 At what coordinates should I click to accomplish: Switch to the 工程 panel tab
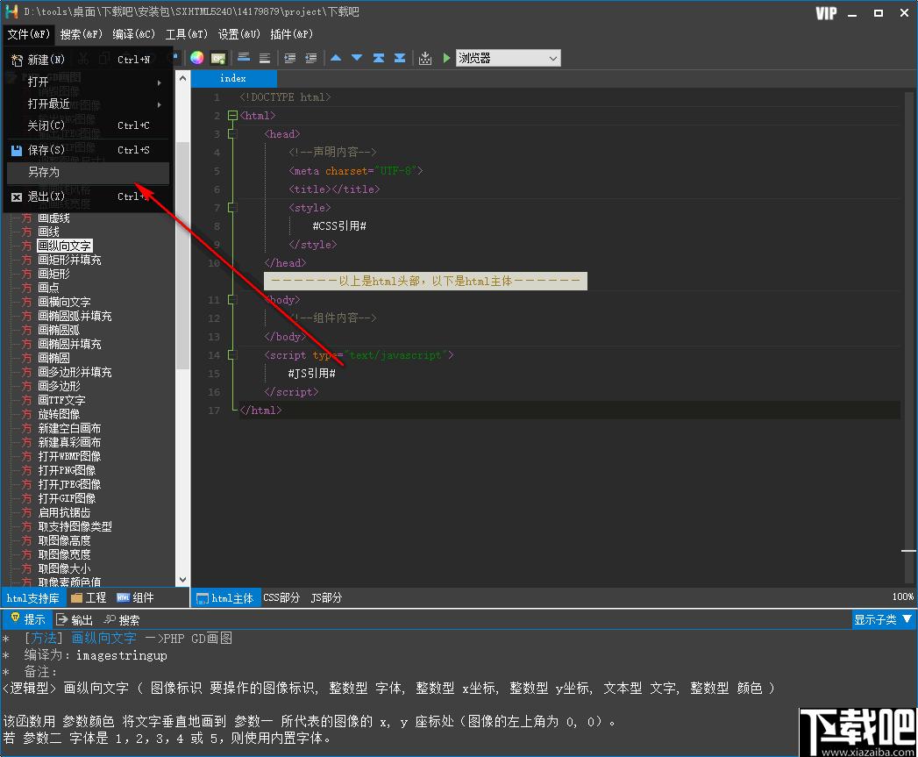point(89,597)
